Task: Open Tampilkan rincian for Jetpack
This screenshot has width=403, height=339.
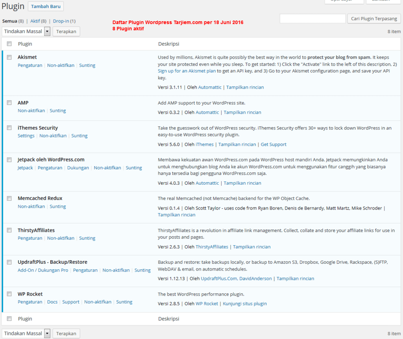Action: point(242,183)
